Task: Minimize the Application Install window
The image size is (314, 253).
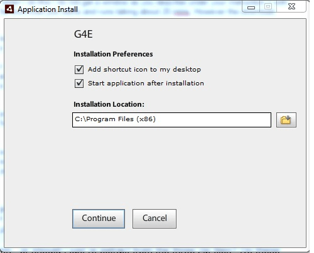Action: pyautogui.click(x=251, y=8)
